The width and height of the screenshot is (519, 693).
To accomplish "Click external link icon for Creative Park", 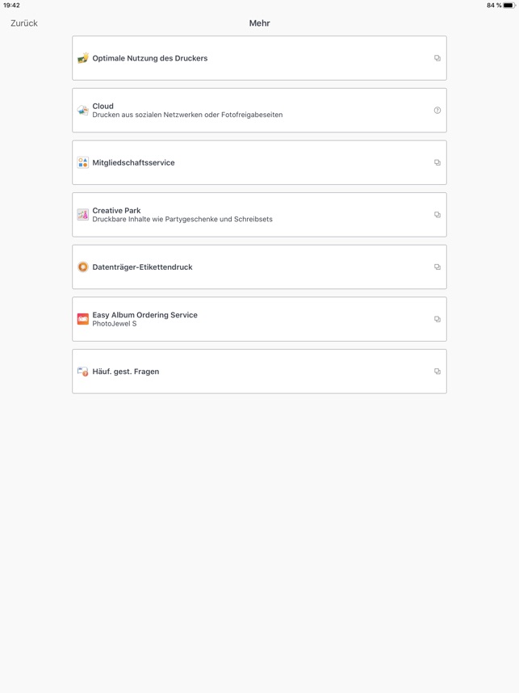I will 437,215.
